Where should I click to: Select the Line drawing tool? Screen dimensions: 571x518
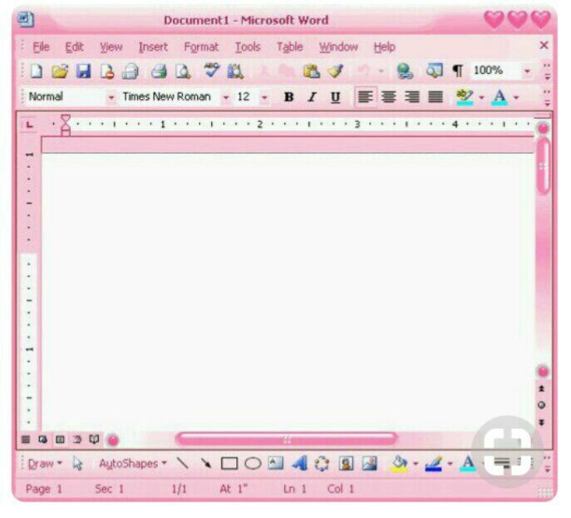[182, 463]
